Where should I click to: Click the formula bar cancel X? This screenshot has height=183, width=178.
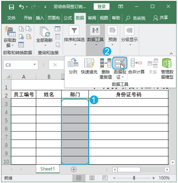coord(55,65)
